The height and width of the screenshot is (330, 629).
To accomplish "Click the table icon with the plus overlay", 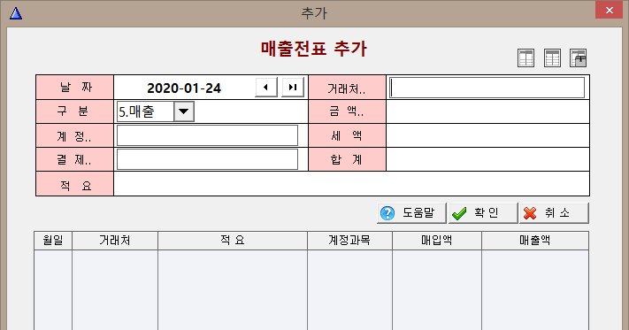I will pyautogui.click(x=578, y=58).
